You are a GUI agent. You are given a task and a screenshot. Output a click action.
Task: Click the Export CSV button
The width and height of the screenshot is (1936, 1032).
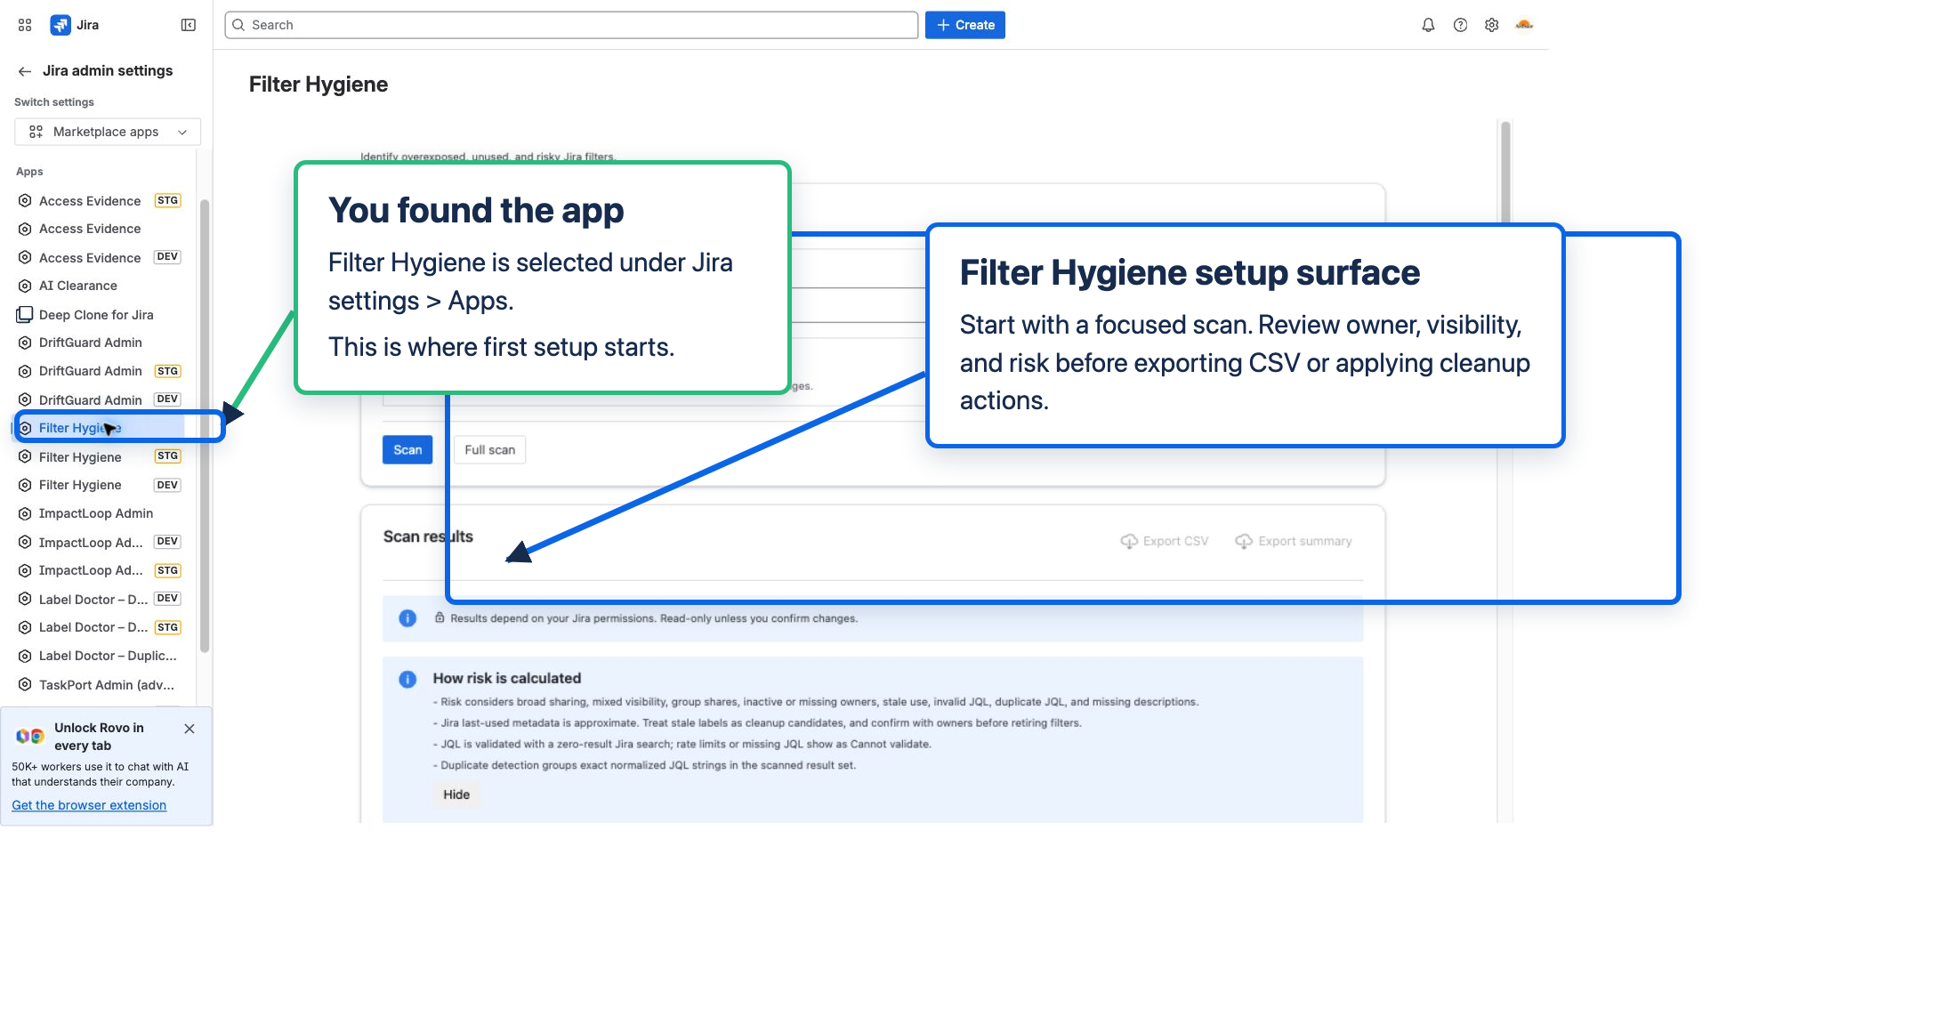click(x=1165, y=541)
